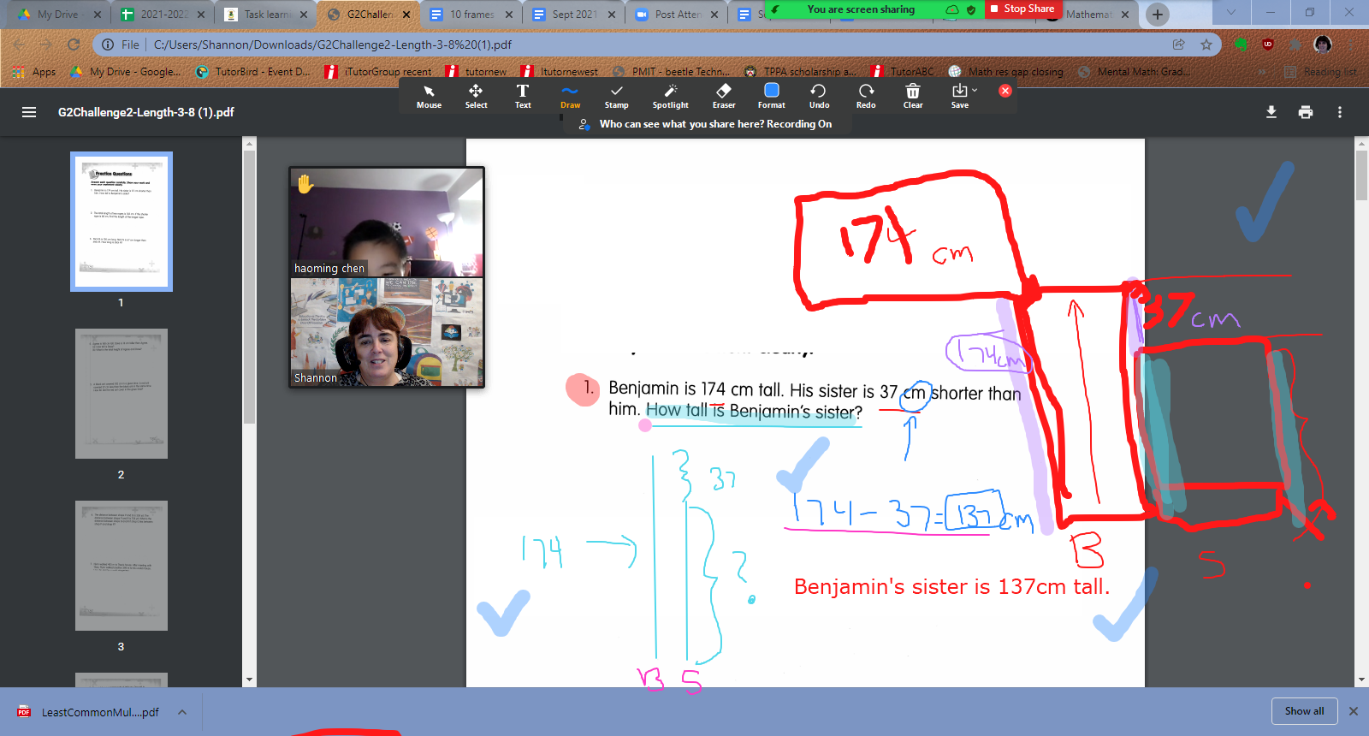Switch to the Sept 2021 tab
This screenshot has width=1369, height=736.
tap(574, 15)
